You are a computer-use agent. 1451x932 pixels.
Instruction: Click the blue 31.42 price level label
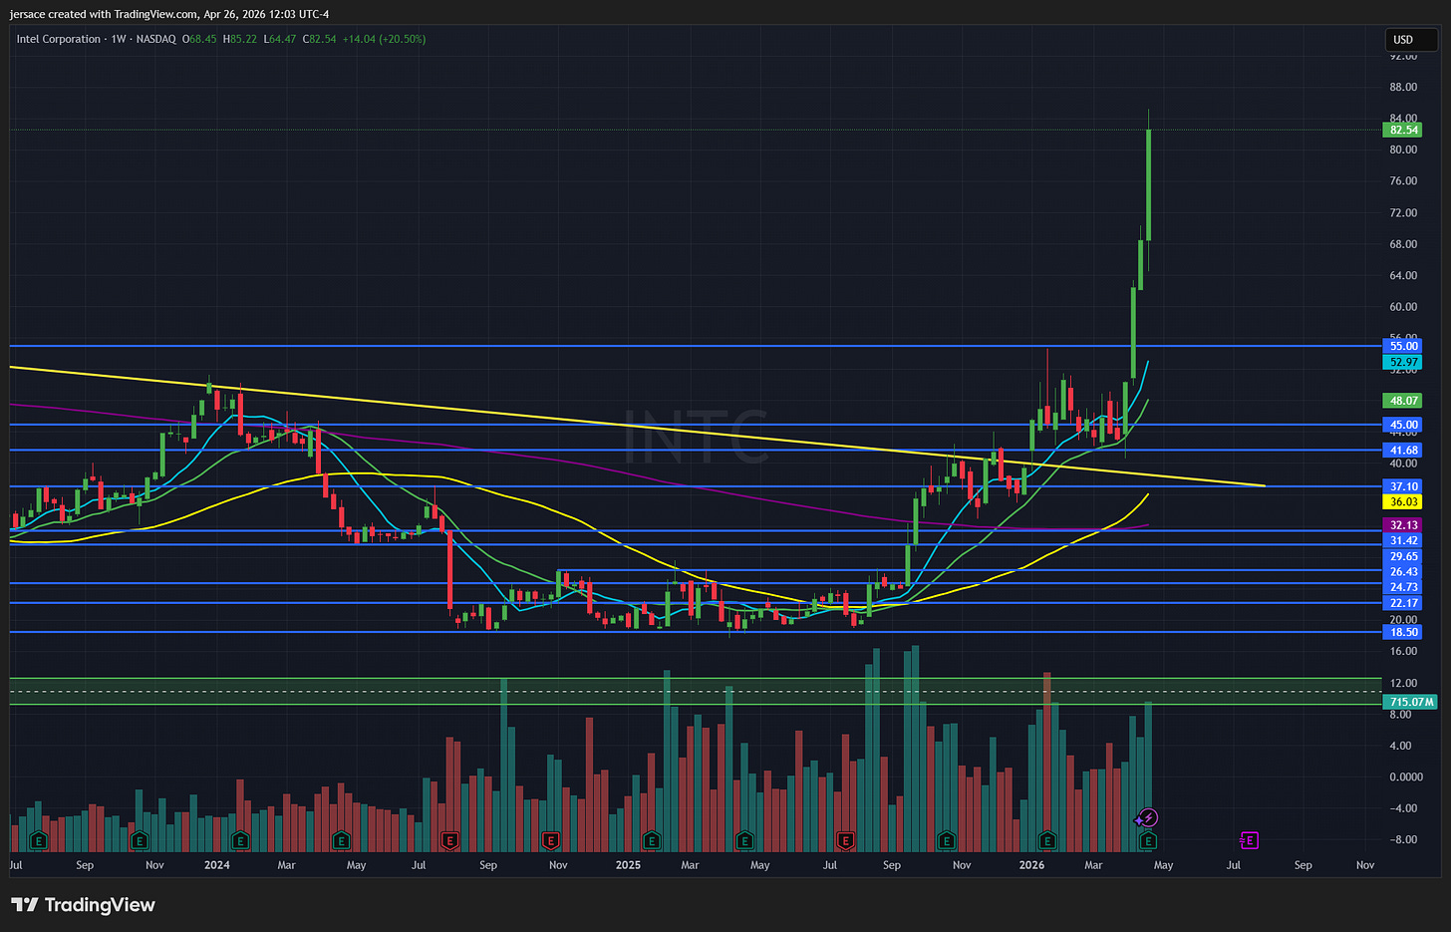(1403, 540)
